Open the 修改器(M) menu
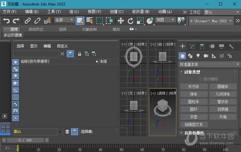This screenshot has height=152, width=241. pos(141,12)
